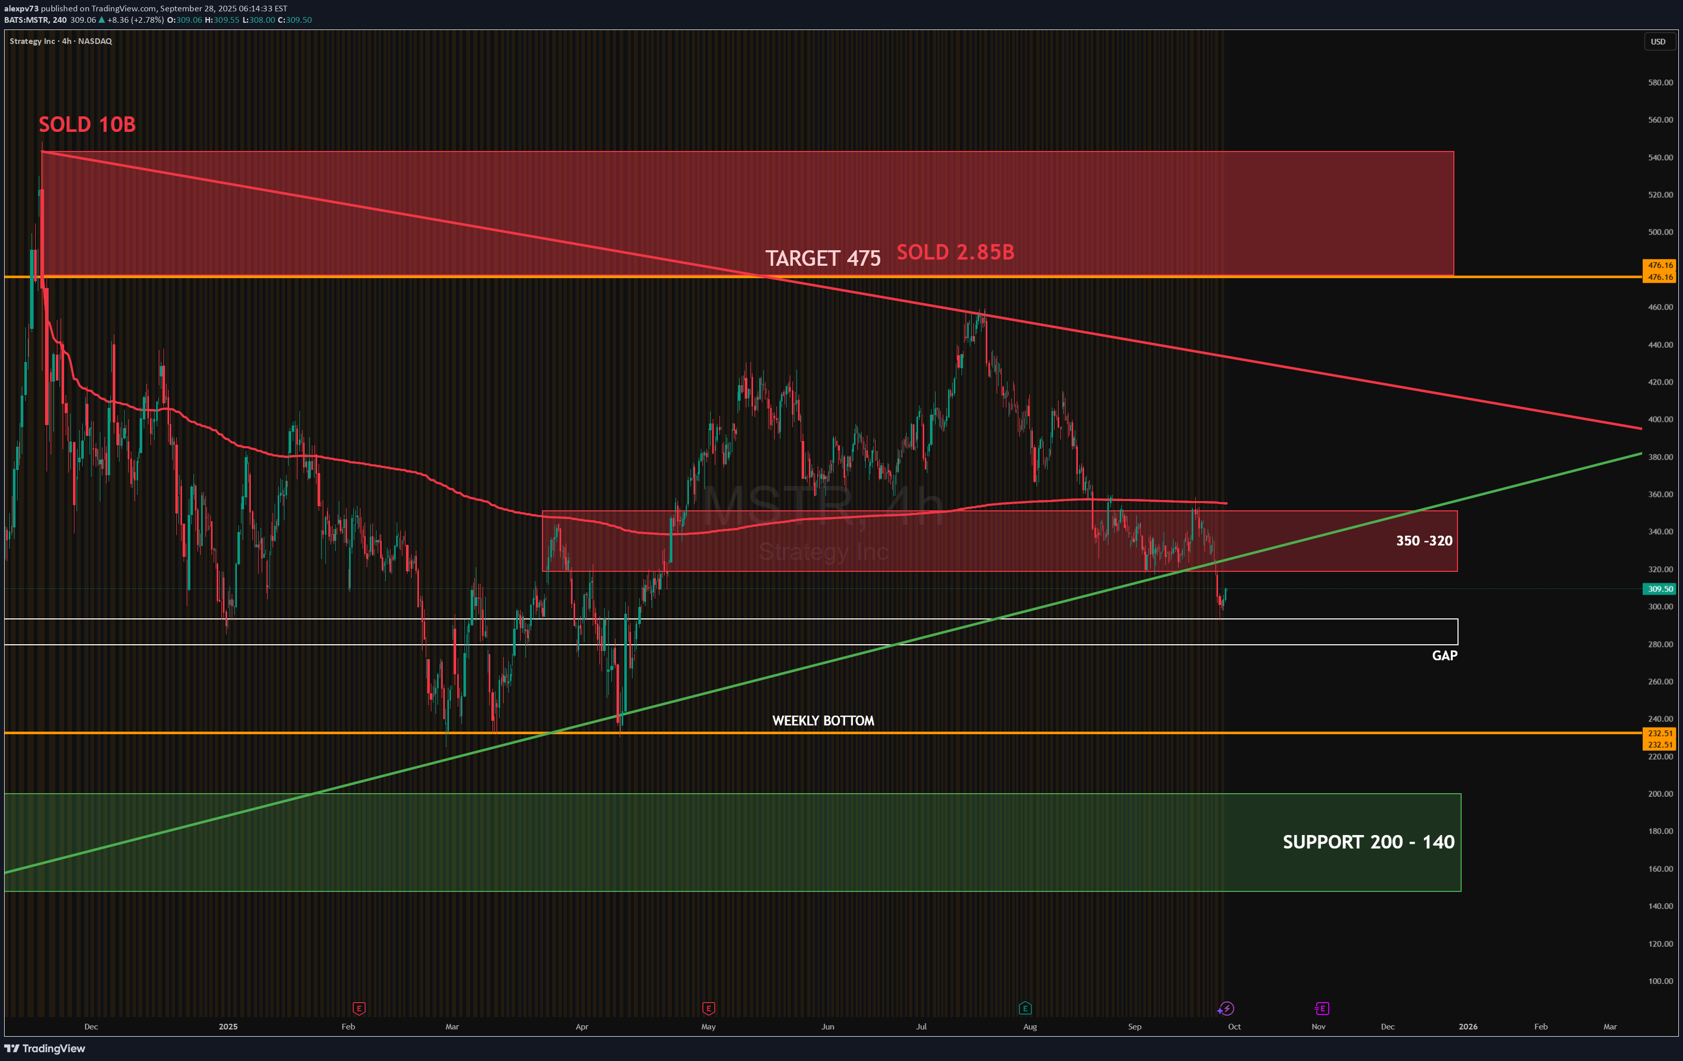Click the Apr label on time axis
This screenshot has width=1683, height=1061.
(581, 1027)
